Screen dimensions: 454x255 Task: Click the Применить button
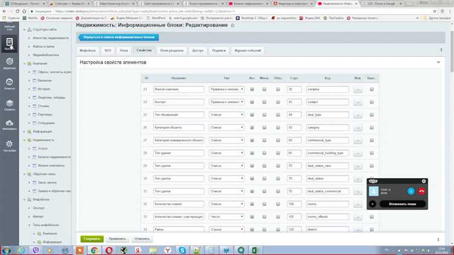117,239
